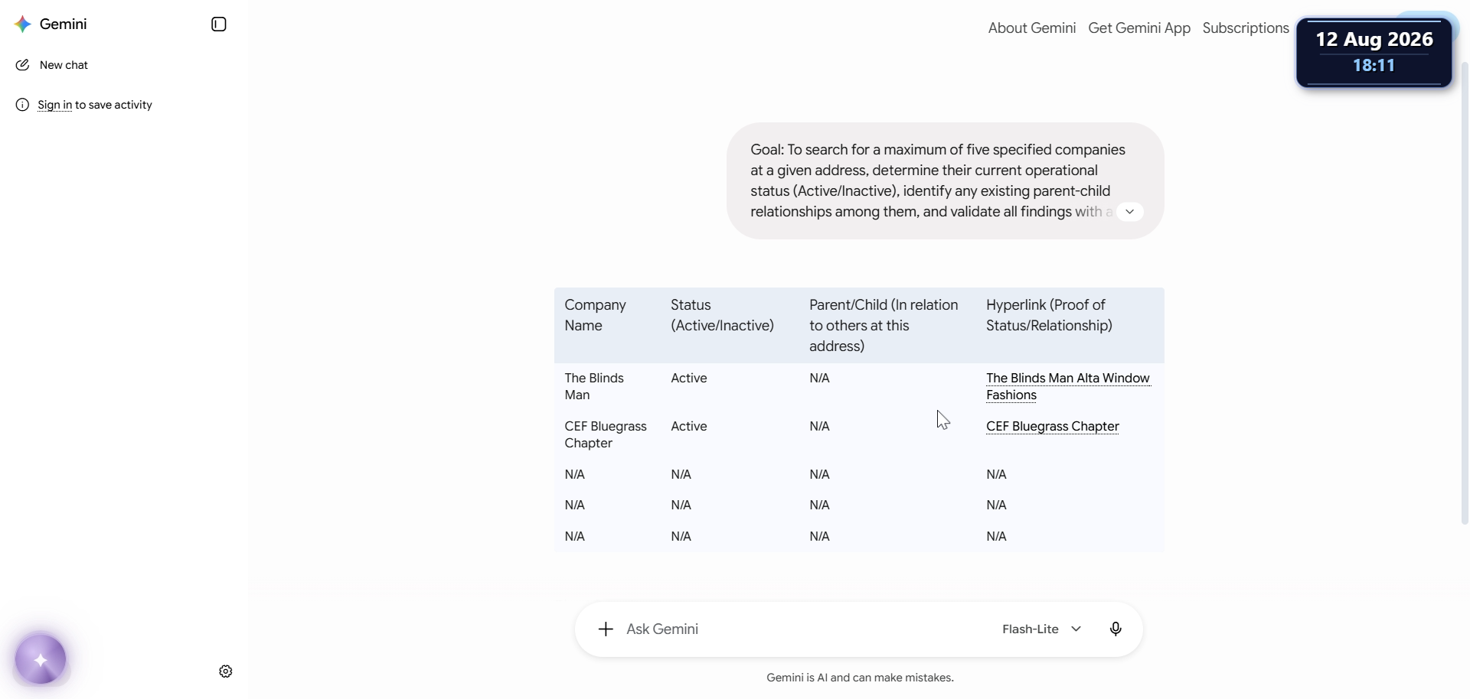Click the info icon beside Sign in
This screenshot has height=699, width=1470.
(22, 105)
